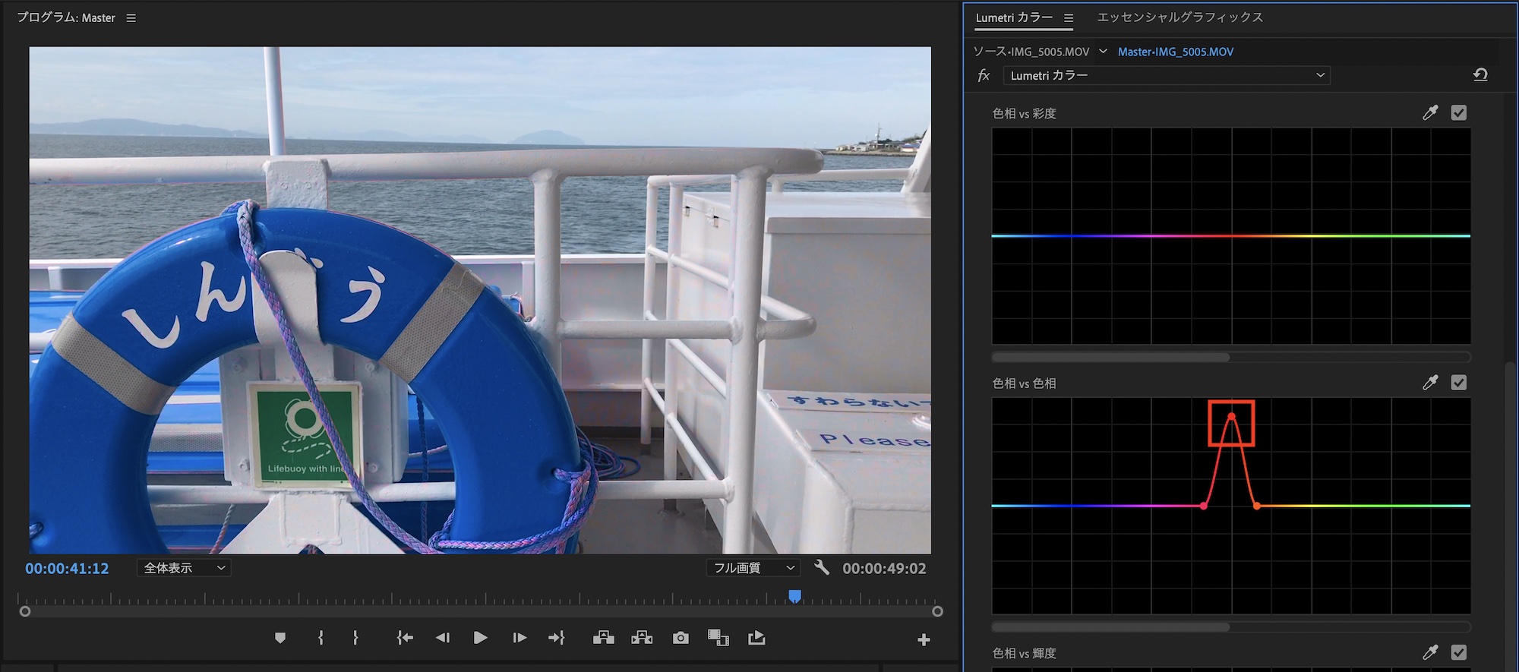Pick a color with 色相 vs 彩度 eyedropper

tap(1430, 113)
